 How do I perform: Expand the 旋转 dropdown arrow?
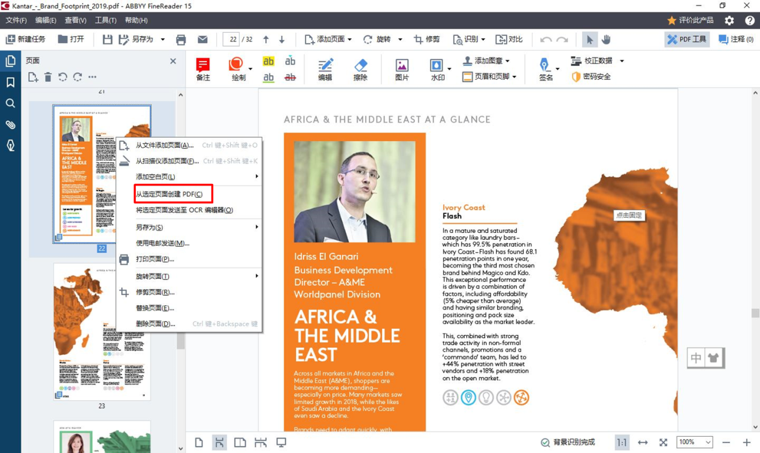click(400, 39)
